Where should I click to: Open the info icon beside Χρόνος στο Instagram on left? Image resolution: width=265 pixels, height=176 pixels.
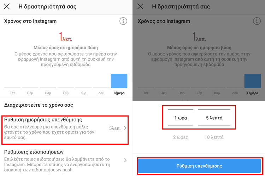pyautogui.click(x=123, y=21)
